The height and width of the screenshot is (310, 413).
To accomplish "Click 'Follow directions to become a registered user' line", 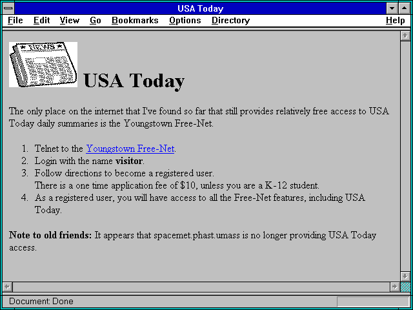I will click(125, 173).
